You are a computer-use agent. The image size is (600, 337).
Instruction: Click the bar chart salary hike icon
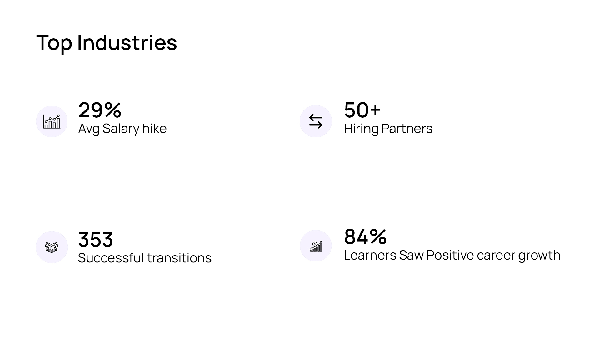coord(52,121)
